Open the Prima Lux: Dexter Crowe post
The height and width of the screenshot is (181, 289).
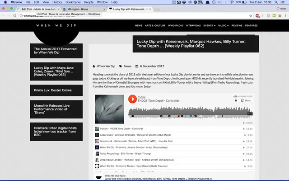pos(56,90)
